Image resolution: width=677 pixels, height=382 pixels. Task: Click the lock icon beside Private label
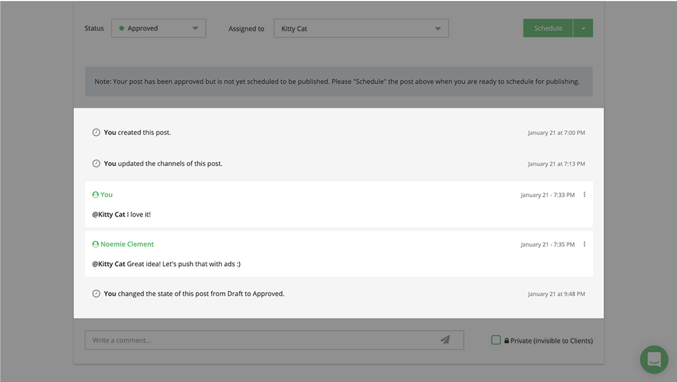[x=507, y=340]
